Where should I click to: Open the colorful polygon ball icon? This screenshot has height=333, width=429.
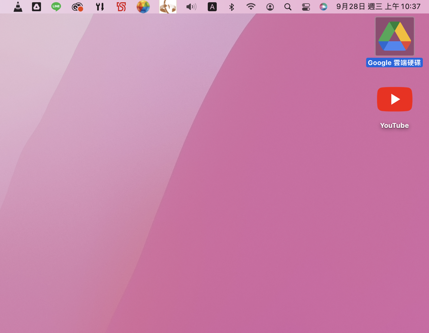pyautogui.click(x=143, y=7)
